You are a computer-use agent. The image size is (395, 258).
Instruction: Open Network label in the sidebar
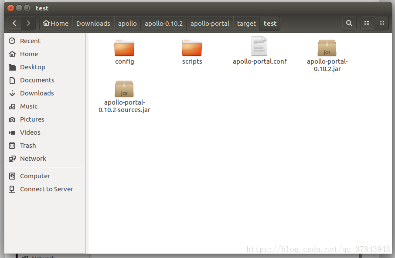(33, 159)
